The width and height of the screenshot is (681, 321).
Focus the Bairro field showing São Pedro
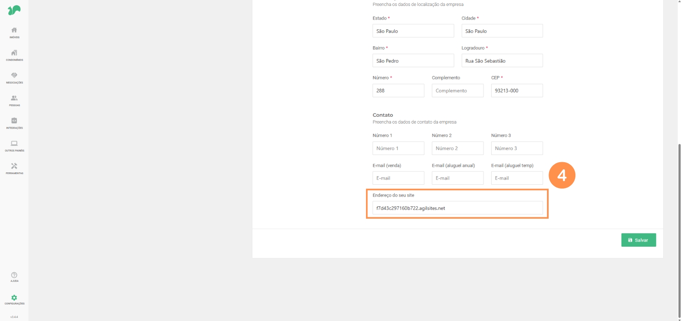413,61
